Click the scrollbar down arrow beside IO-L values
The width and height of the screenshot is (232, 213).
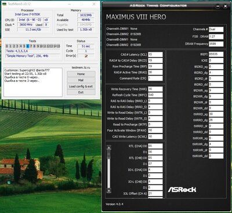point(109,191)
